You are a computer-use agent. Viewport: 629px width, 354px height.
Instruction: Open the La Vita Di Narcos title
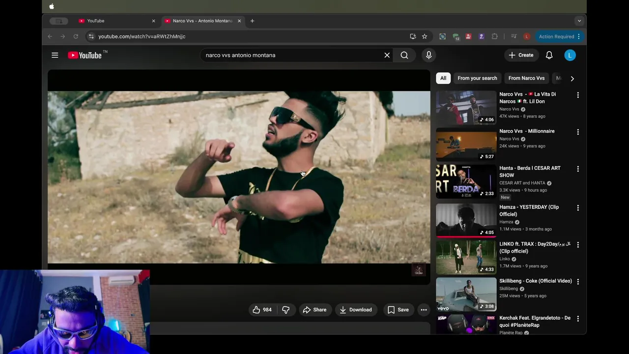tap(528, 98)
